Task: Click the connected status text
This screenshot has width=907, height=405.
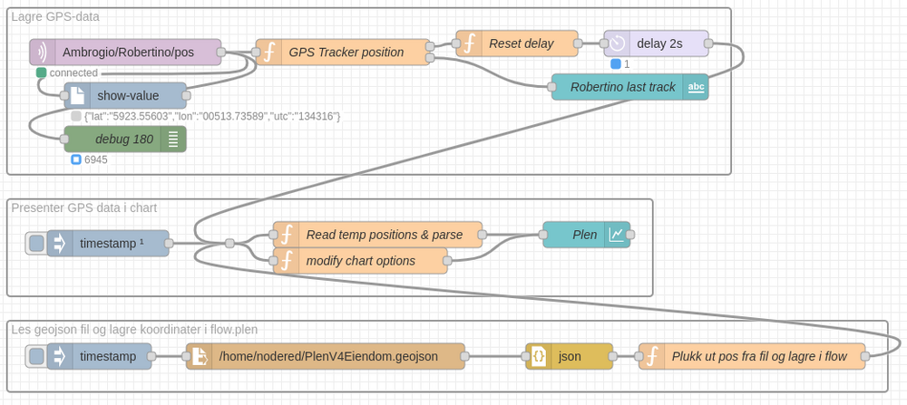Action: 73,72
